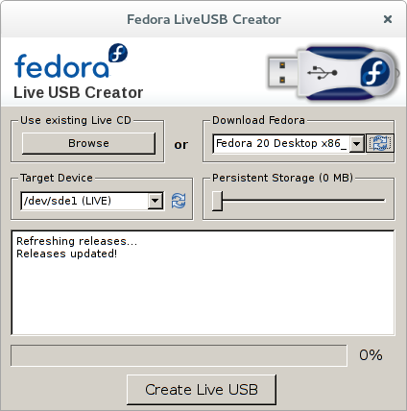This screenshot has height=411, width=407.
Task: Click Browse to choose existing Live CD
Action: (x=88, y=143)
